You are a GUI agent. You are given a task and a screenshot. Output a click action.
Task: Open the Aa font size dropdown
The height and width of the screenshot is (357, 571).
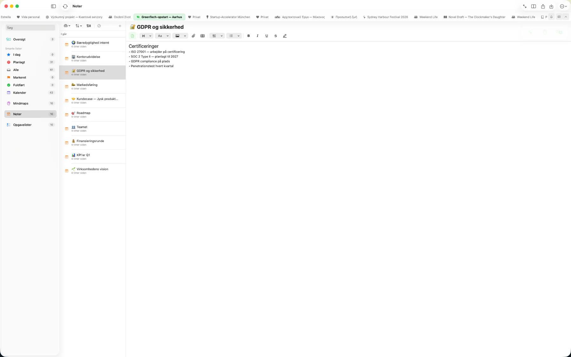(163, 36)
